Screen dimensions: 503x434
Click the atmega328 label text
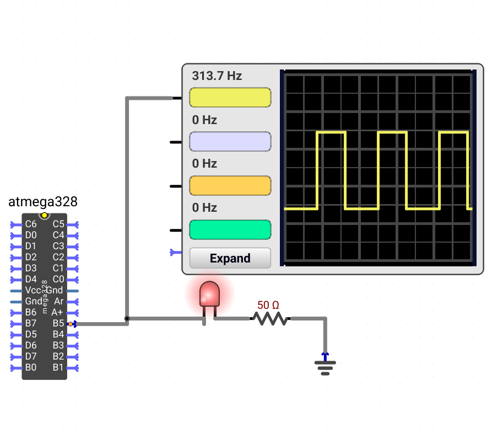[42, 202]
